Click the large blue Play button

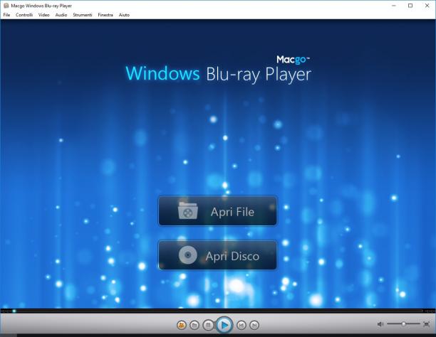(x=224, y=325)
